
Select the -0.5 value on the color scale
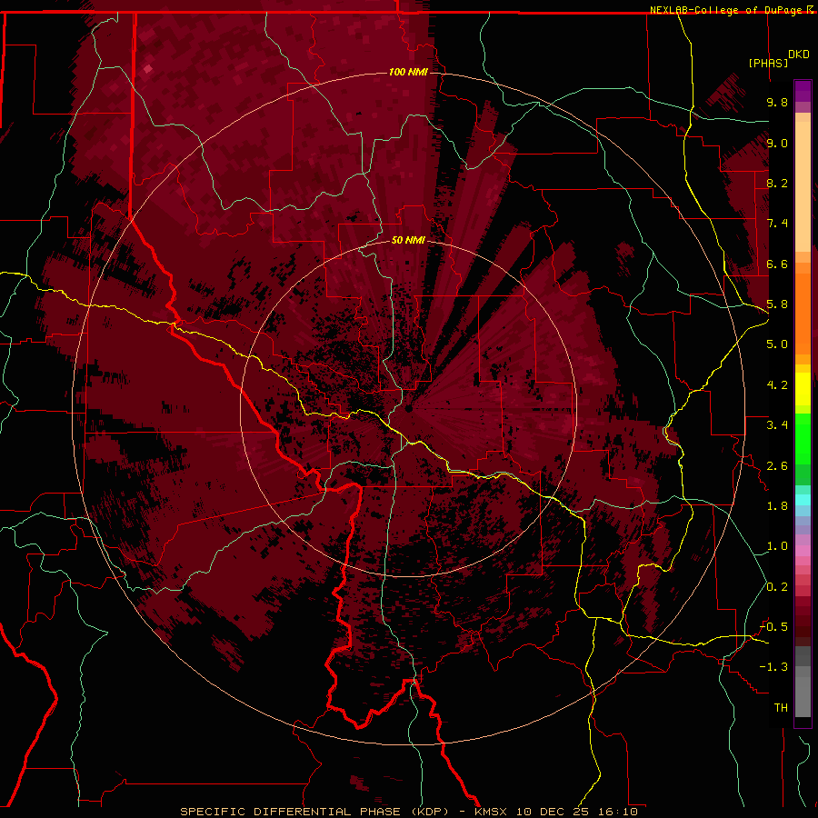[x=773, y=627]
